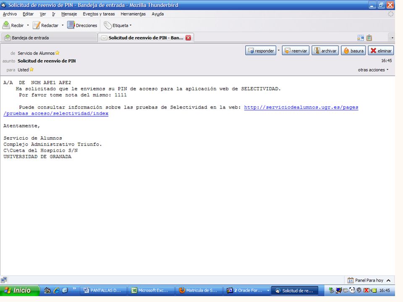403x302 pixels.
Task: Switch to the PANTALLAS D... Word taskbar window
Action: 103,290
